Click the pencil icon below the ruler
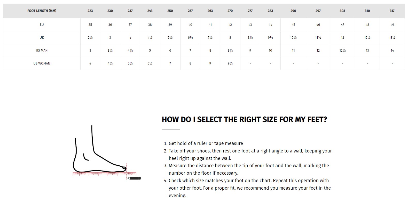Viewport: 408px width, 202px height. [x=135, y=178]
